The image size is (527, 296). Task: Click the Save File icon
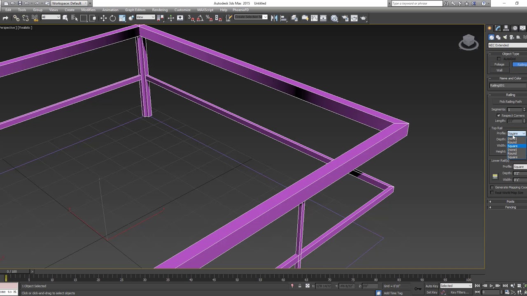tap(19, 3)
